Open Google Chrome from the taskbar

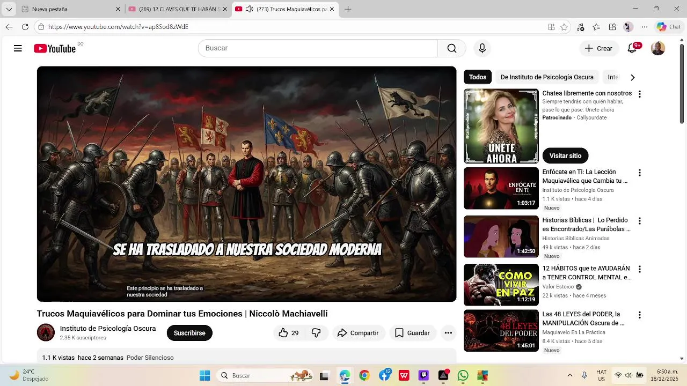(364, 375)
